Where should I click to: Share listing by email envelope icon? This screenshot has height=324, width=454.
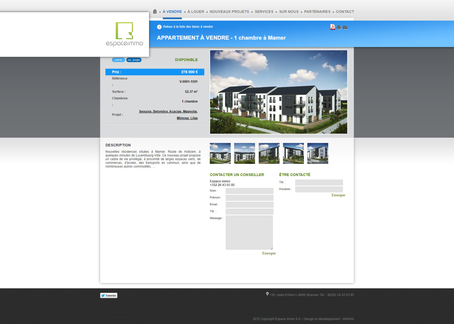[345, 27]
